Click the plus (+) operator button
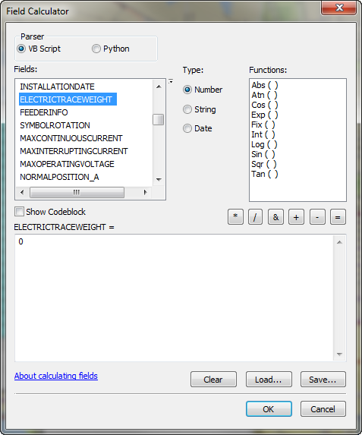The width and height of the screenshot is (362, 435). coord(296,217)
